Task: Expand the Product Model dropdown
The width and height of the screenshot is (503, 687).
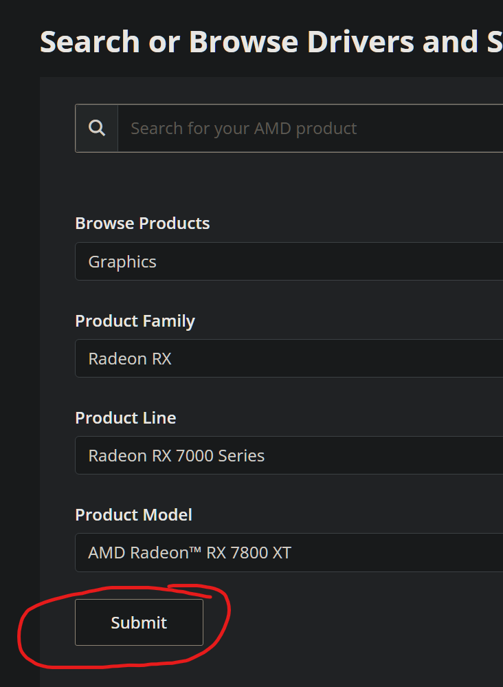Action: pos(289,552)
